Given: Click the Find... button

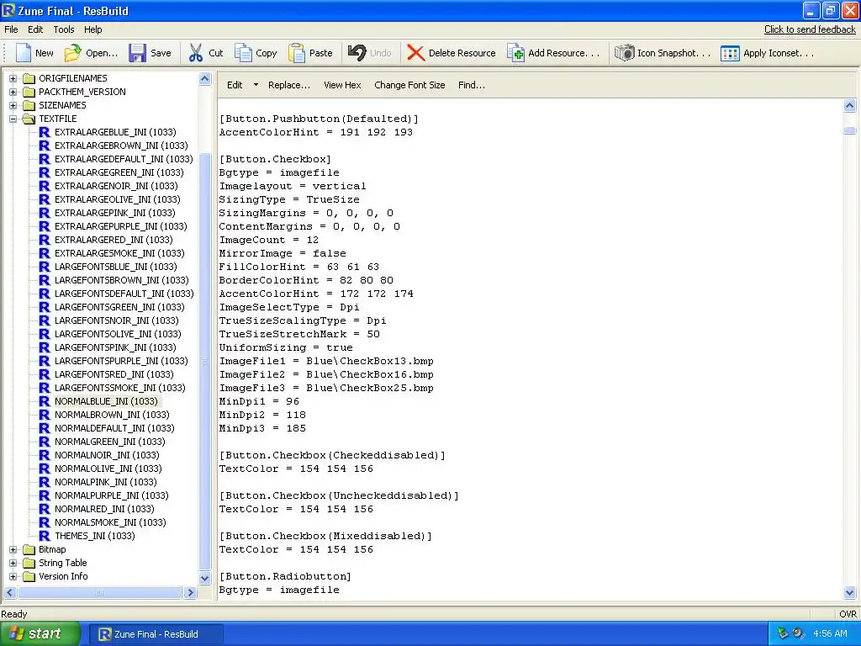Looking at the screenshot, I should point(471,85).
